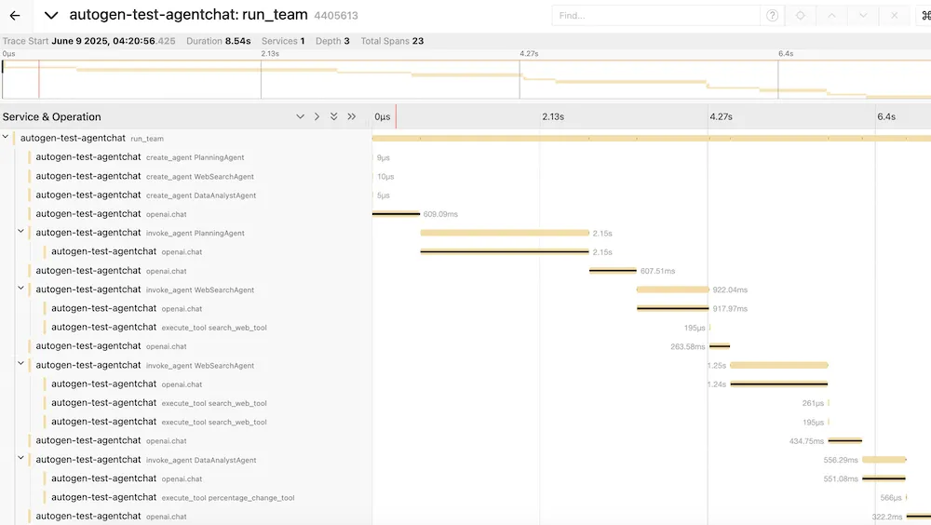Click the Total Spans 23 label

point(392,41)
